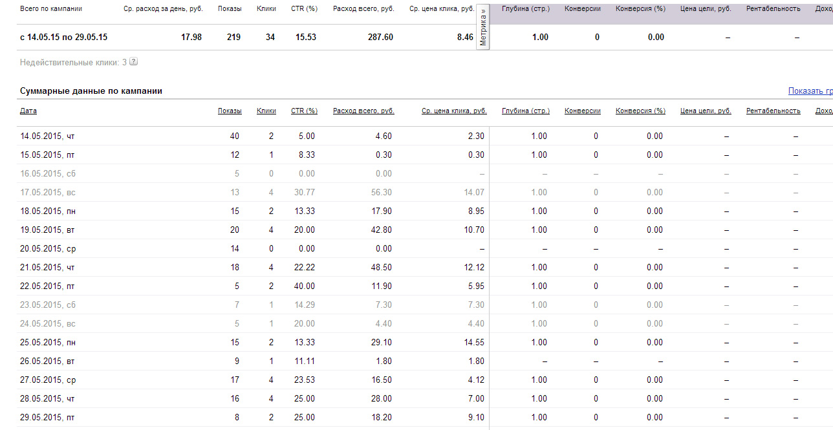Sort daily table by underlined Глубина (стр.) header
Screen dimensions: 833x430
click(x=526, y=111)
